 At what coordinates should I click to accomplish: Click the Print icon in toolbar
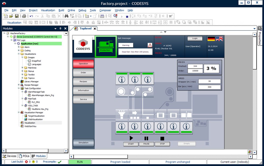coord(24,16)
